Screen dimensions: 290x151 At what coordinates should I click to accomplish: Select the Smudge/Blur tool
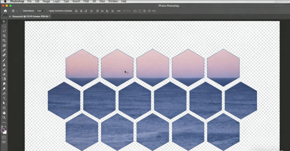coord(4,84)
